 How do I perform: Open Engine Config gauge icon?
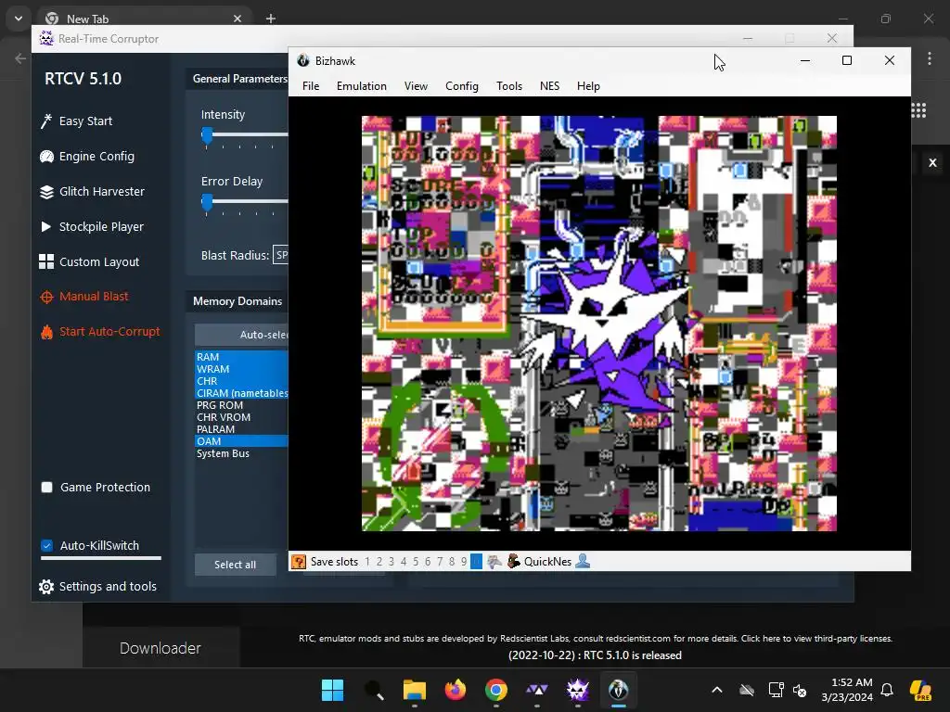point(46,157)
